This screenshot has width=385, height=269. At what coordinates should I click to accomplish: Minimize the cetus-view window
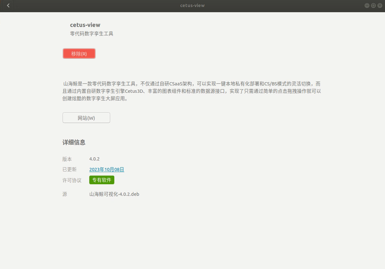(367, 5)
